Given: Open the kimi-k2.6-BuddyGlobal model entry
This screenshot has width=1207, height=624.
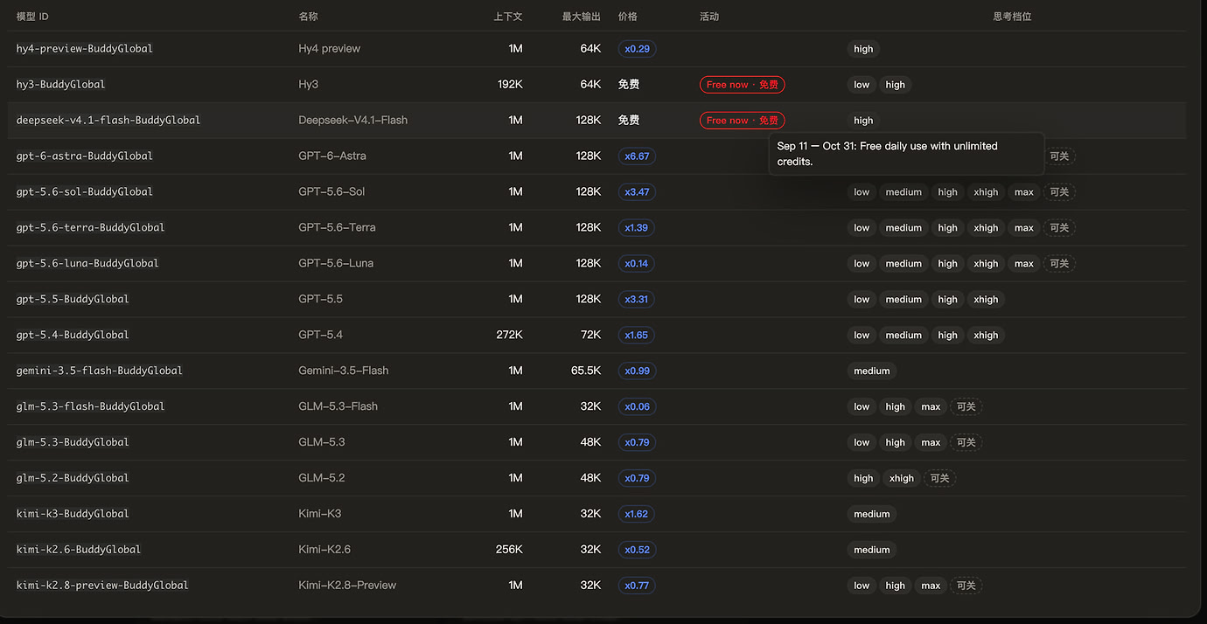Looking at the screenshot, I should pyautogui.click(x=79, y=550).
